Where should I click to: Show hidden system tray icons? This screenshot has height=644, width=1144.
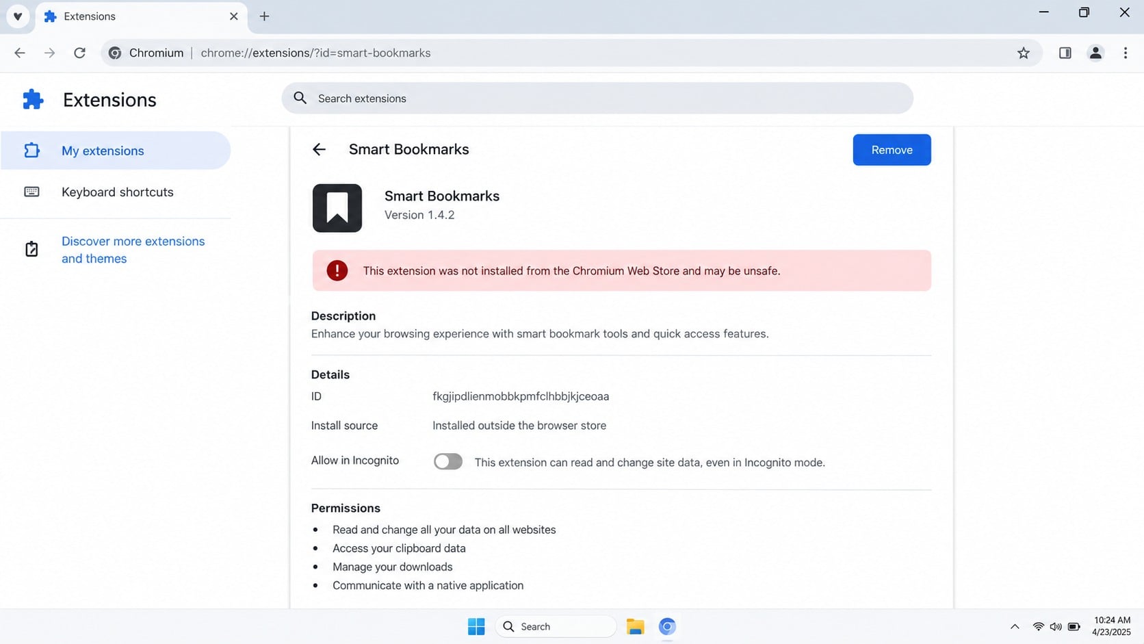[1015, 626]
